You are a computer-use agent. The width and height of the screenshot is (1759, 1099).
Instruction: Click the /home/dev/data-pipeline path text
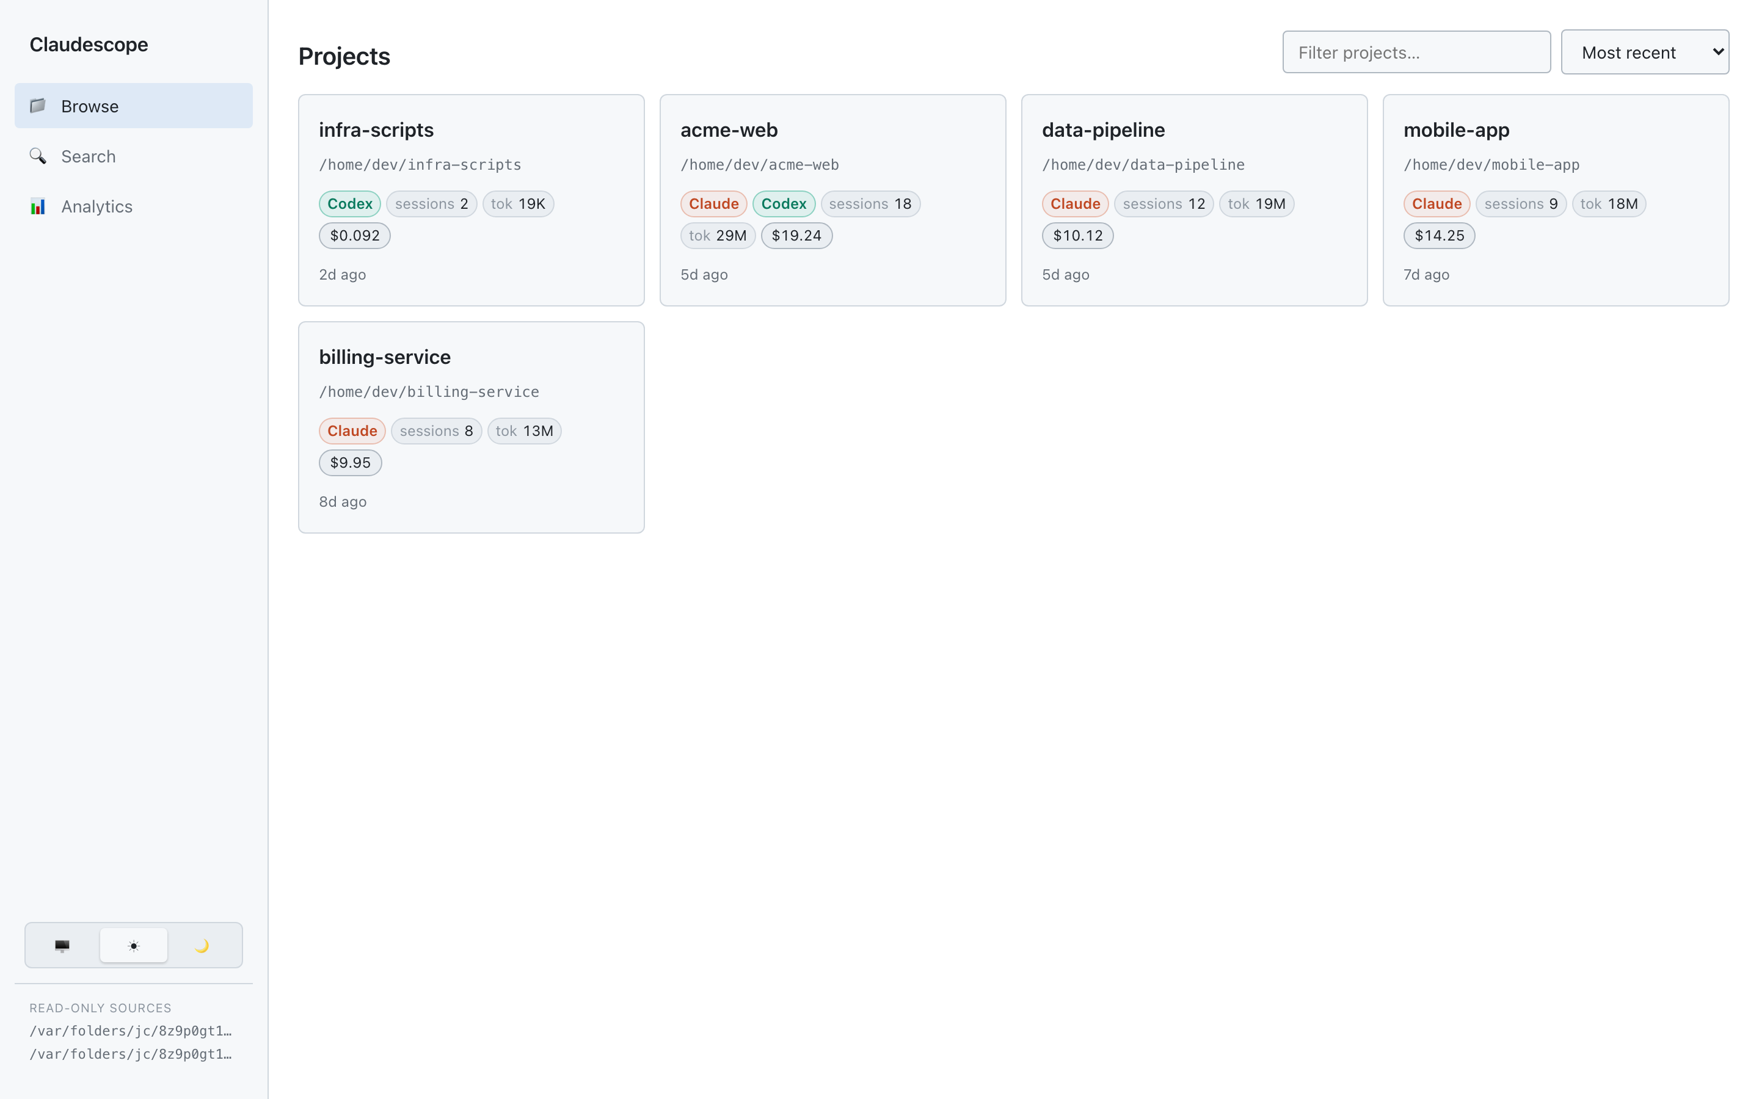point(1143,165)
